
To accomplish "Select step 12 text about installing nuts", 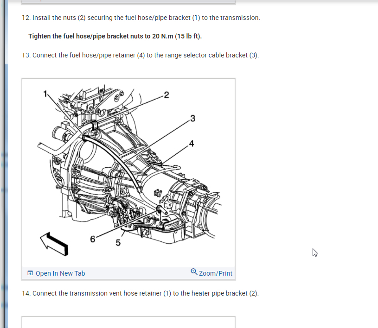I will (141, 18).
